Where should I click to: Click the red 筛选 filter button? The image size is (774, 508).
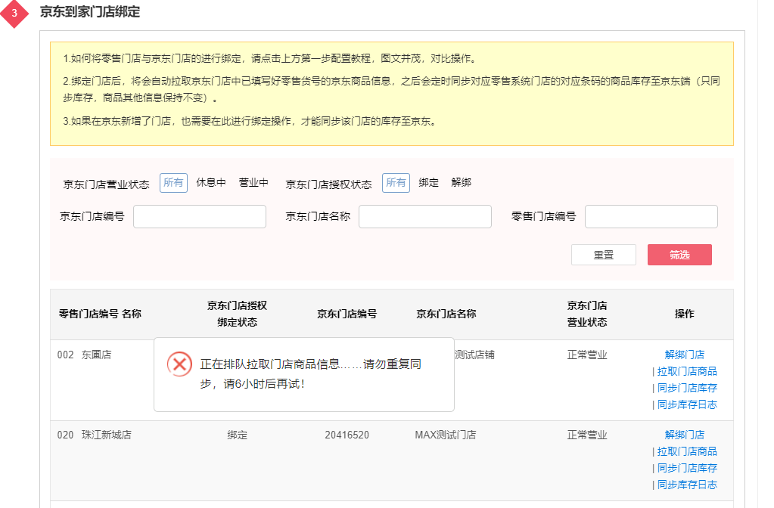point(679,255)
